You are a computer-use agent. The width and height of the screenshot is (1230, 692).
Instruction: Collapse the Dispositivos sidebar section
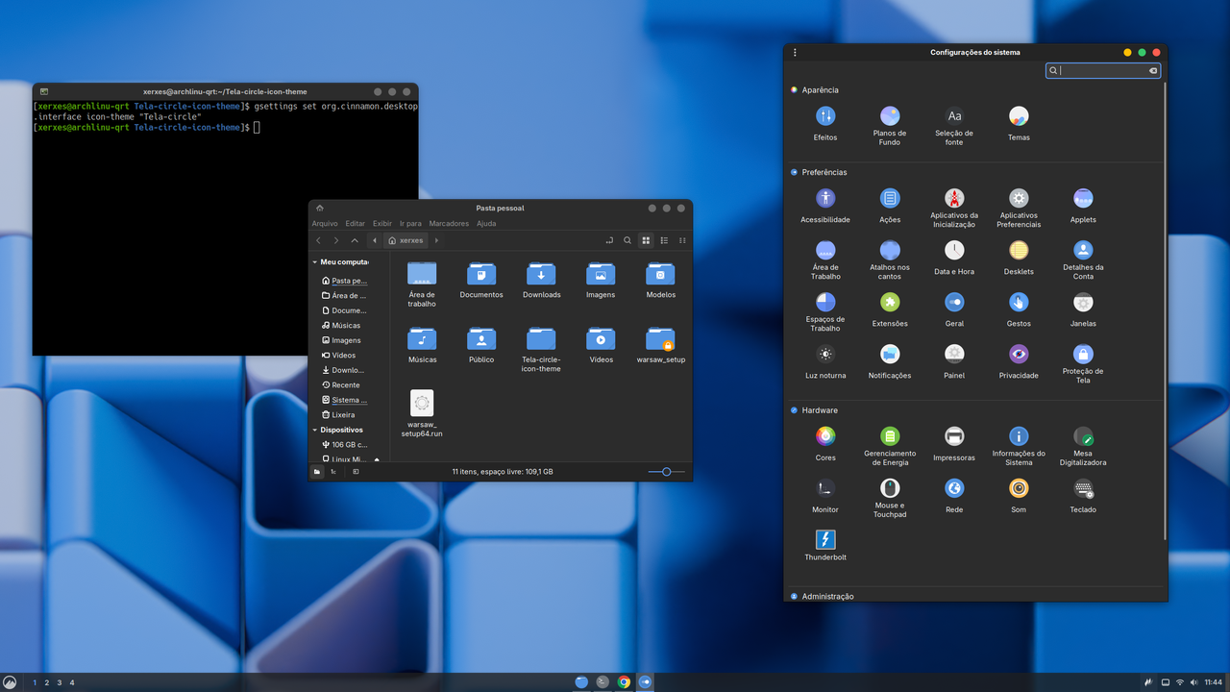314,430
